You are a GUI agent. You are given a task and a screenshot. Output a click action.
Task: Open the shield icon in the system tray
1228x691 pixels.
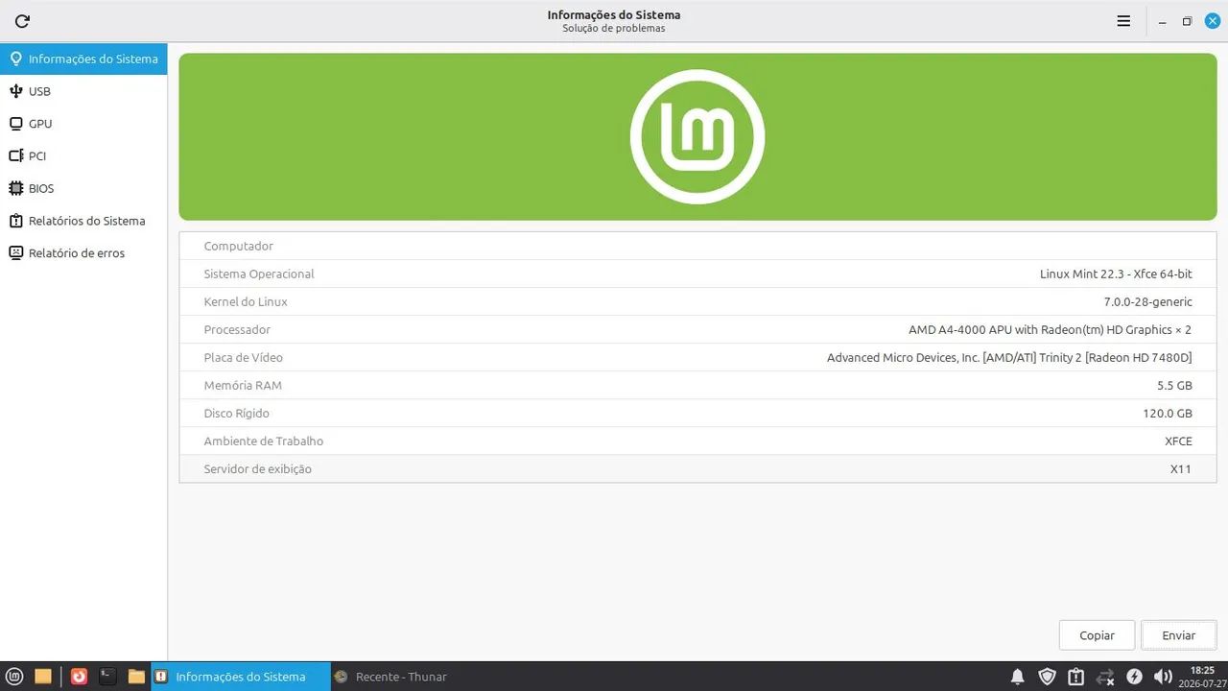[x=1048, y=677]
